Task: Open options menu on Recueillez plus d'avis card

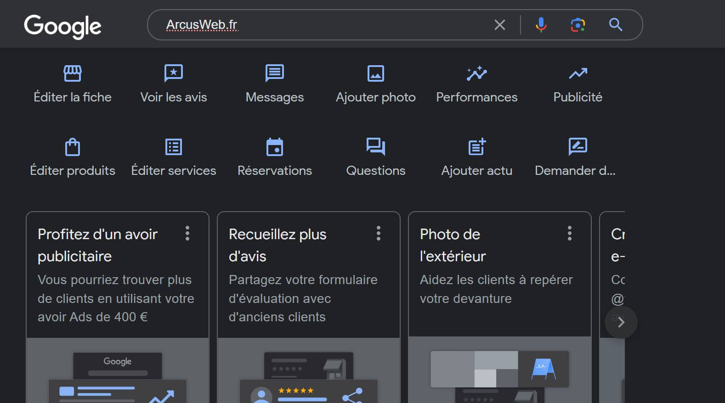Action: [379, 233]
